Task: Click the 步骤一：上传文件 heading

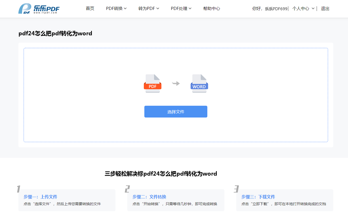Action: [40, 197]
